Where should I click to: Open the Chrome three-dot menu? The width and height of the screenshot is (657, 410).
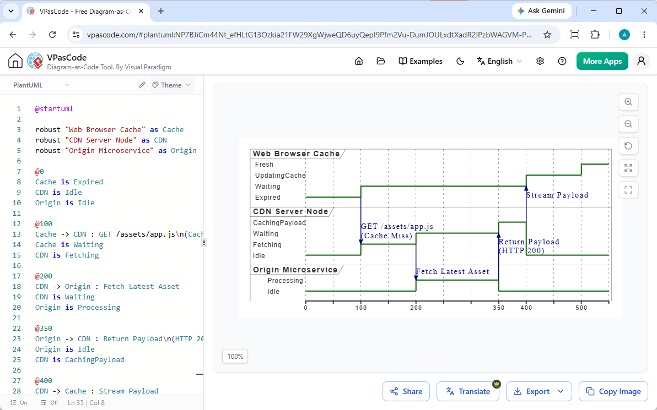(644, 35)
